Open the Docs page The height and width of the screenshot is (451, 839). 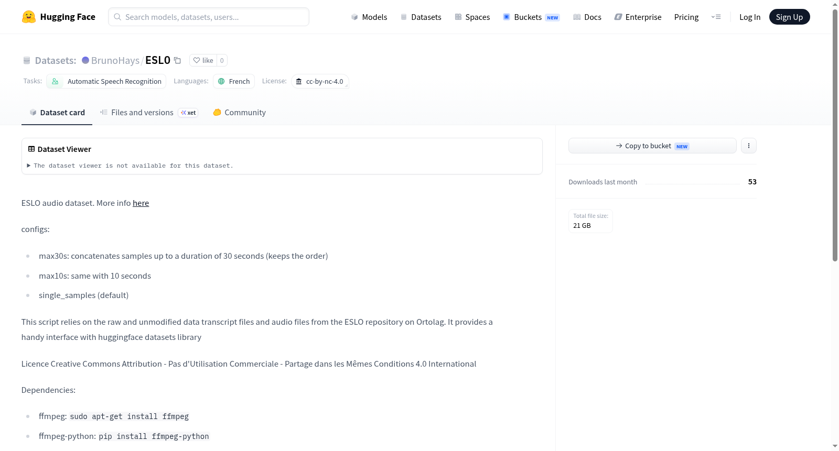coord(587,17)
